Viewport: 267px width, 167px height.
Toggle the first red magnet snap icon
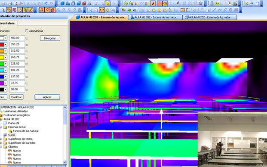click(42, 10)
